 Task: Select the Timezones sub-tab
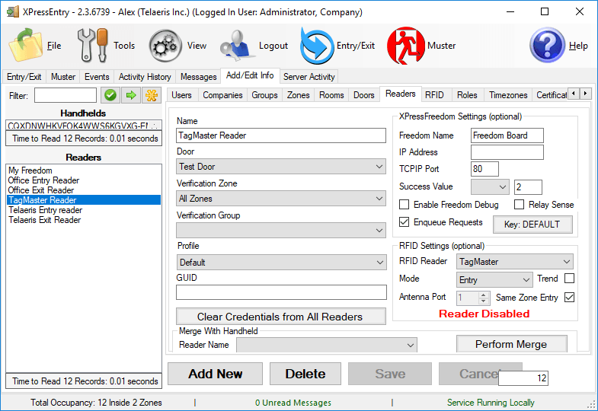pos(508,95)
